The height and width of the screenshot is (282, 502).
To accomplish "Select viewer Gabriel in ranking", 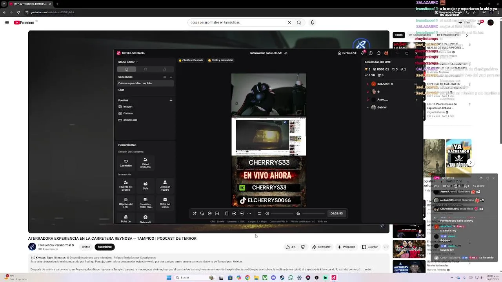I will [391, 107].
